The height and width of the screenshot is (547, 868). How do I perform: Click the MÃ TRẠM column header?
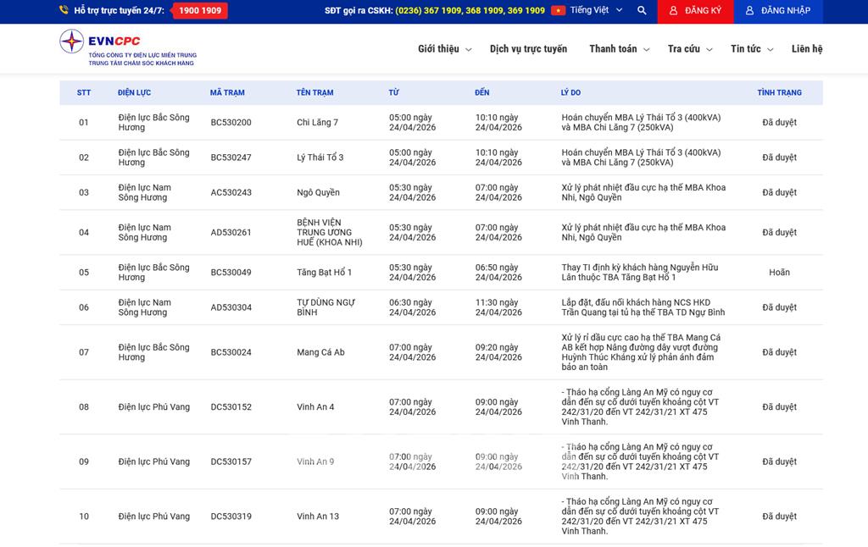[x=227, y=93]
